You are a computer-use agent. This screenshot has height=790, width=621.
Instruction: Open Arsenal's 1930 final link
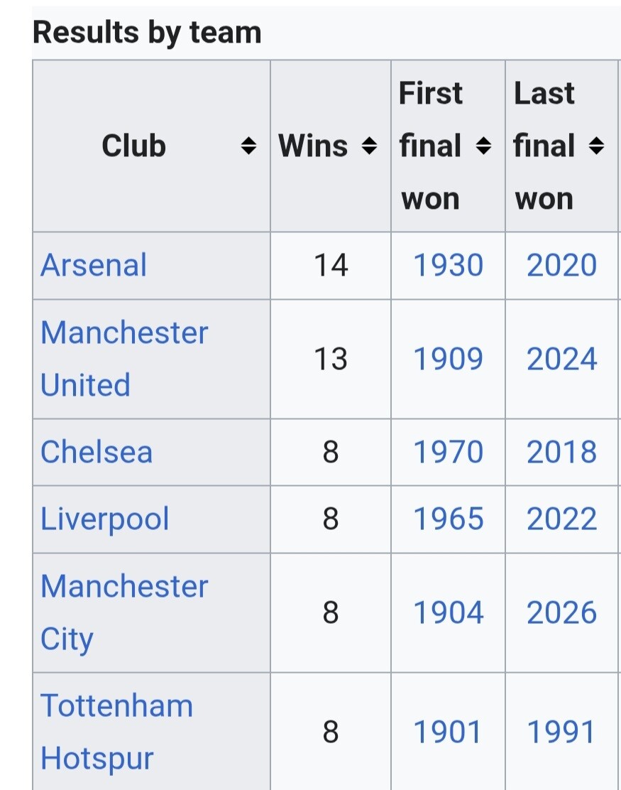448,265
